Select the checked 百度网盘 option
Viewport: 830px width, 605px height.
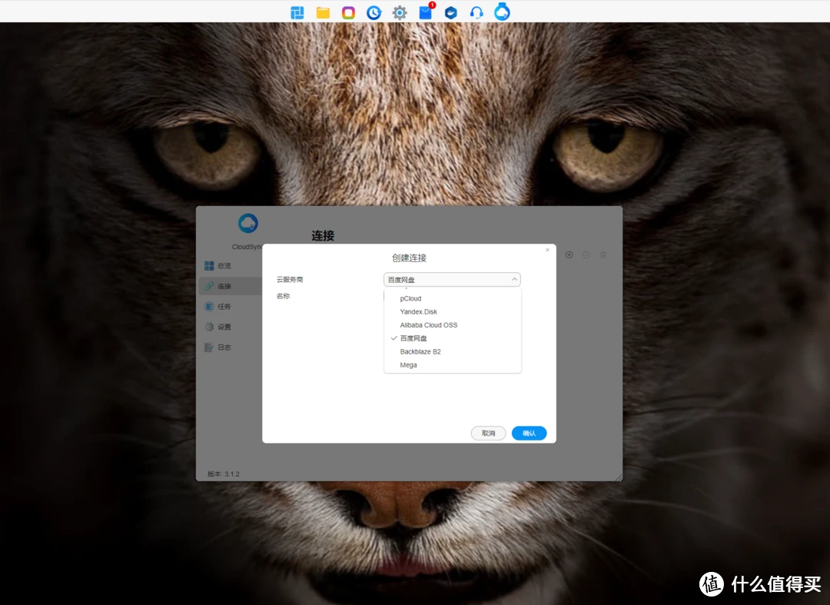point(413,338)
